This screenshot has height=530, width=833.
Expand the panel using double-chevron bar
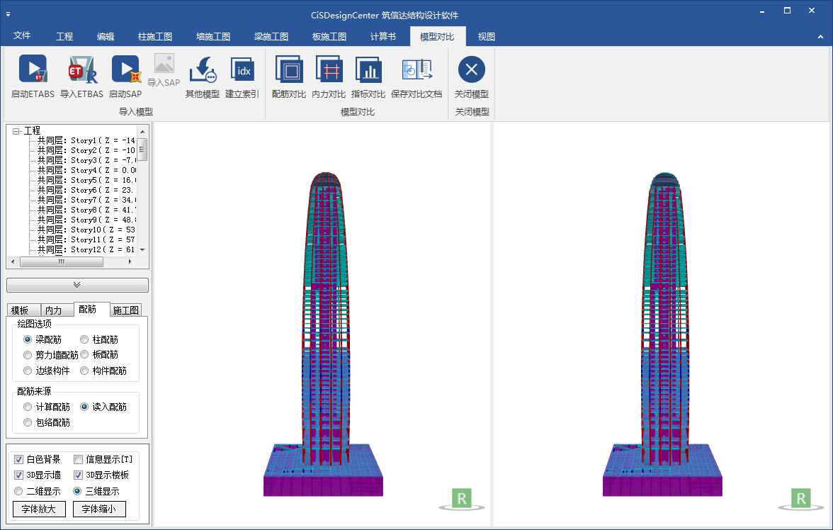[x=77, y=285]
